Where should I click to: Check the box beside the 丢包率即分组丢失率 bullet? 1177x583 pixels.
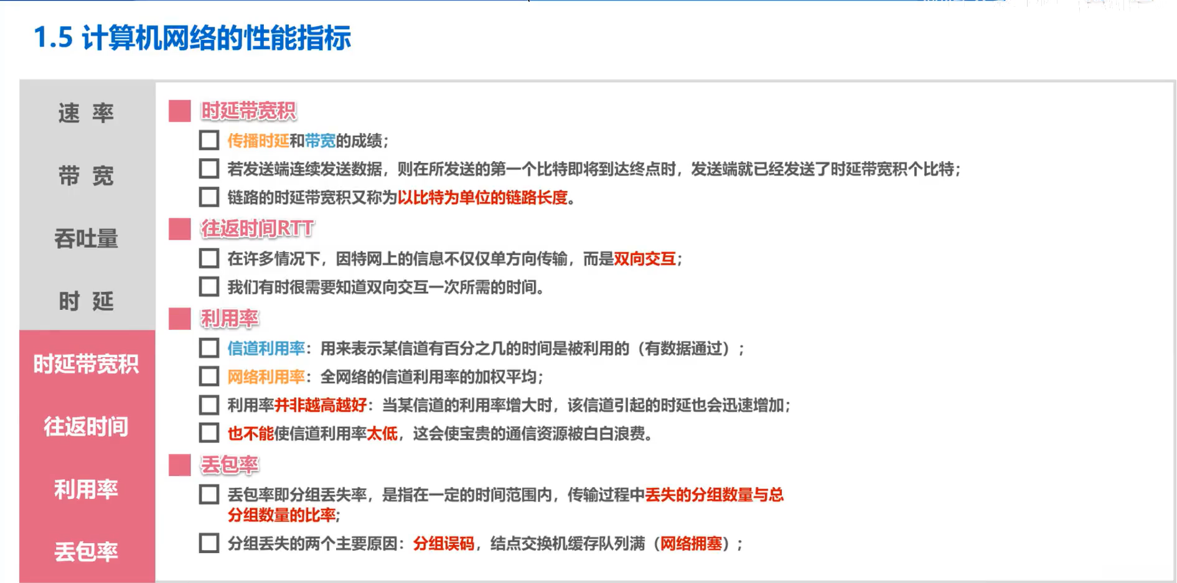[208, 495]
